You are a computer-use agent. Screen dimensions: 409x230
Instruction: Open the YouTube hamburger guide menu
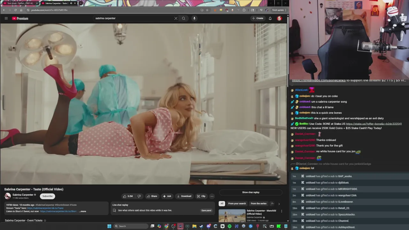6,18
